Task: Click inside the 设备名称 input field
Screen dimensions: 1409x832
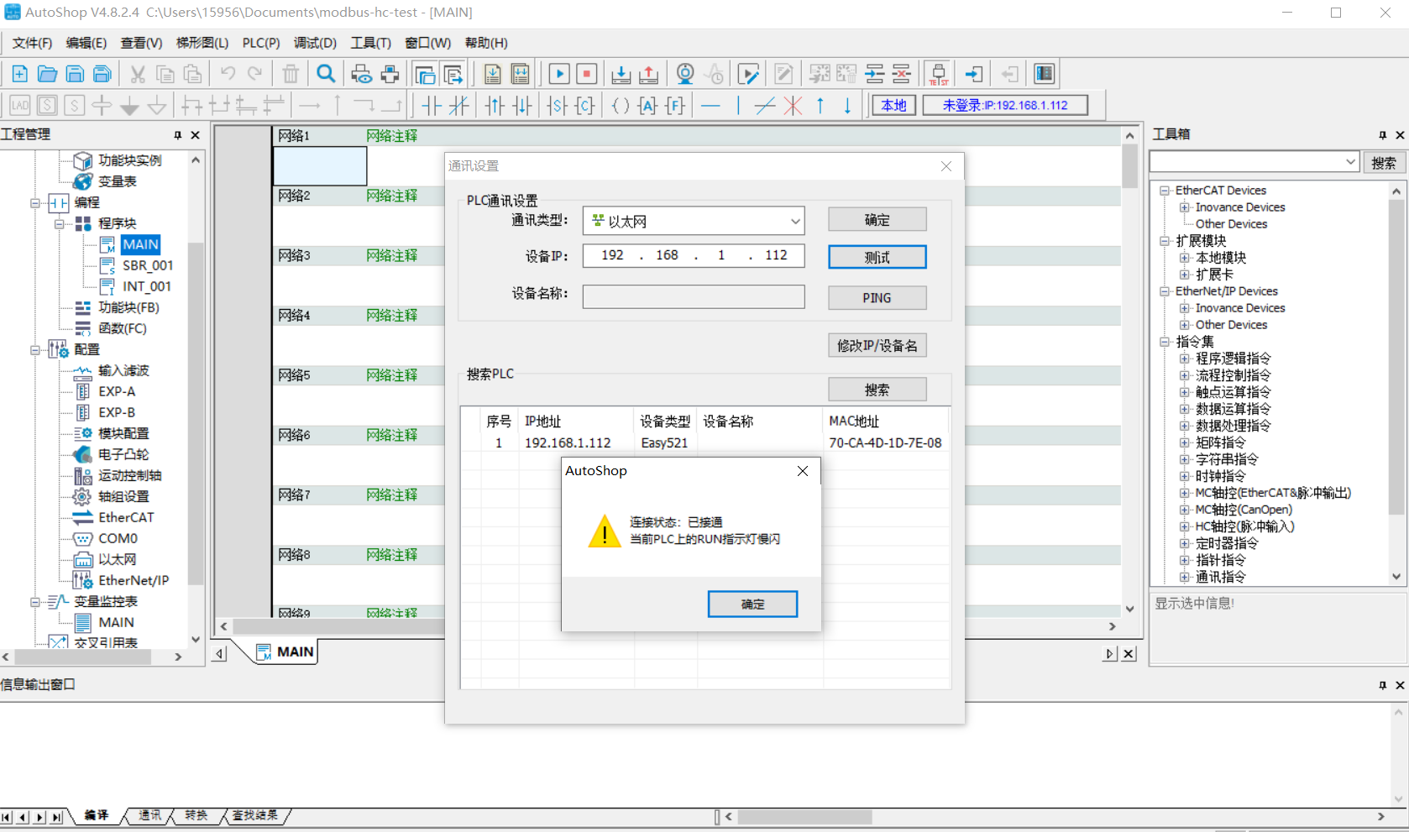Action: (x=693, y=296)
